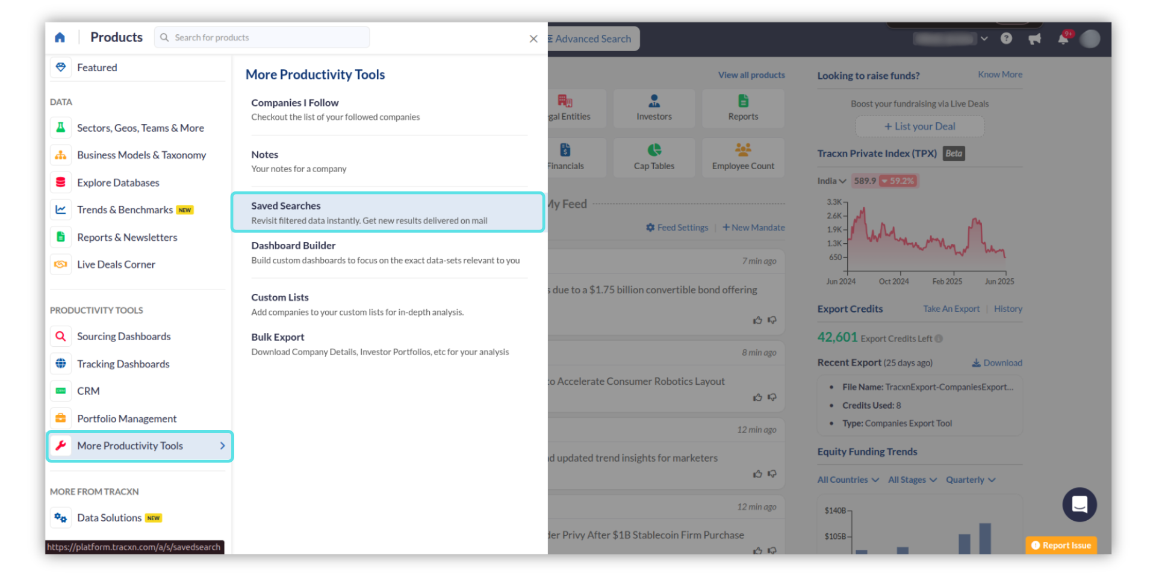Screen dimensions: 1156x578
Task: Follow the Take An Export link
Action: (x=951, y=309)
